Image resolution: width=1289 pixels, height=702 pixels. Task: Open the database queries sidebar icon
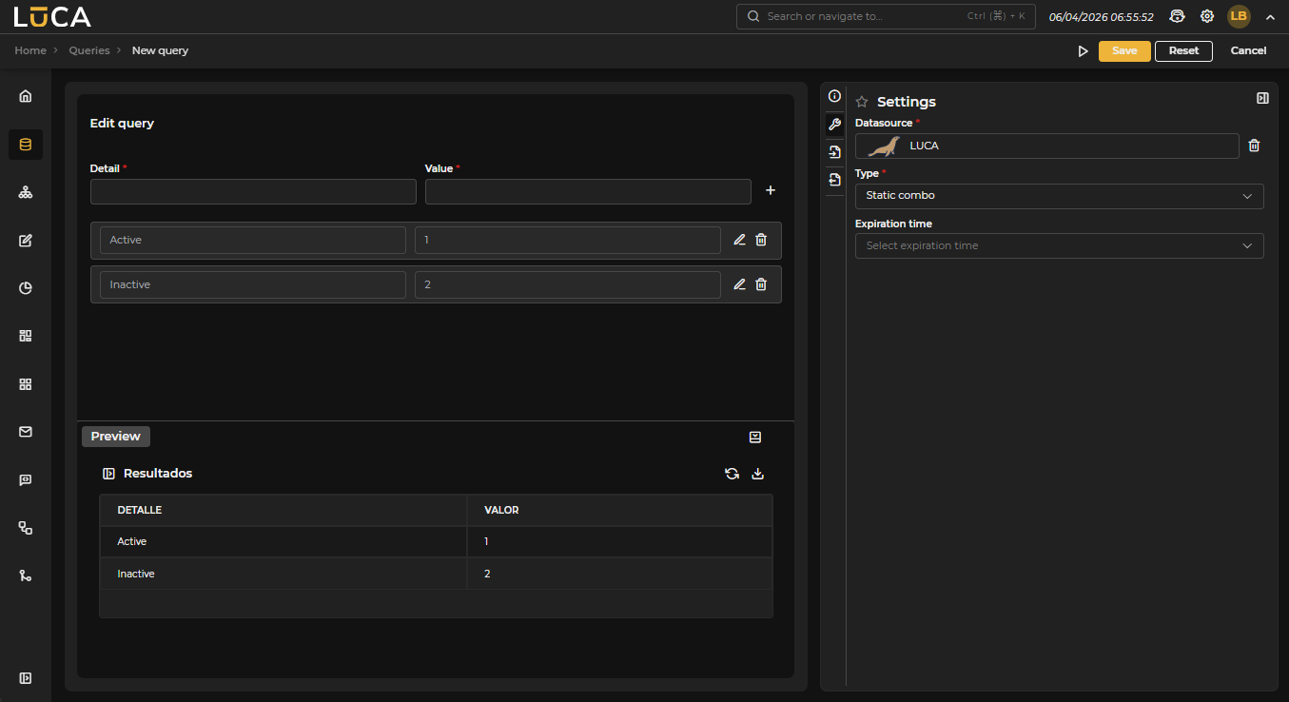pyautogui.click(x=26, y=145)
